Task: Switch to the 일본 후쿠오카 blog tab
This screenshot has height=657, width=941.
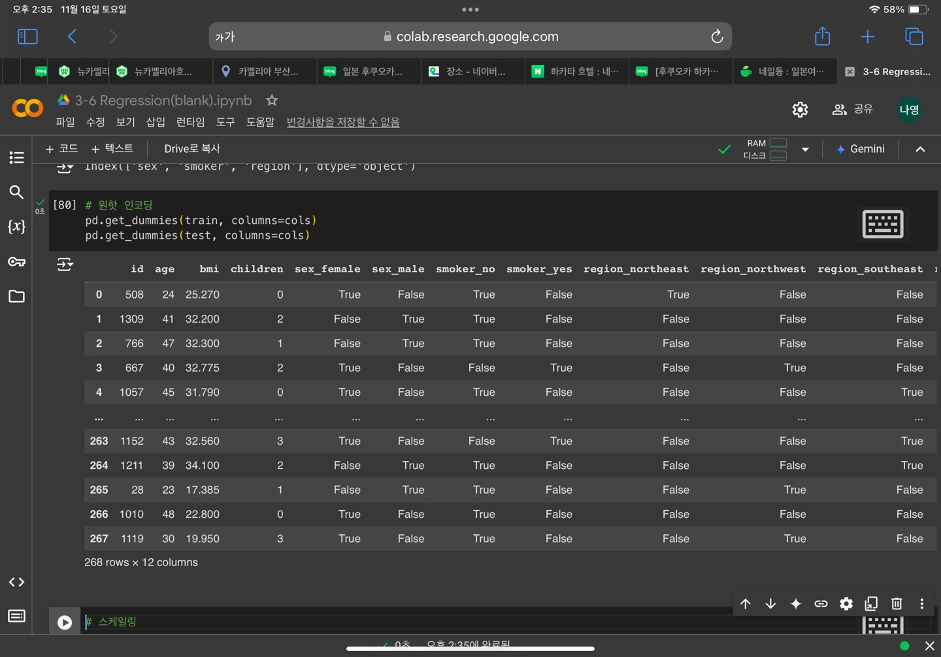Action: tap(369, 71)
